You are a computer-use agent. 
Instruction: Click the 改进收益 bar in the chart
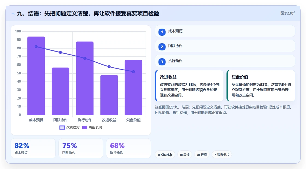coord(109,95)
